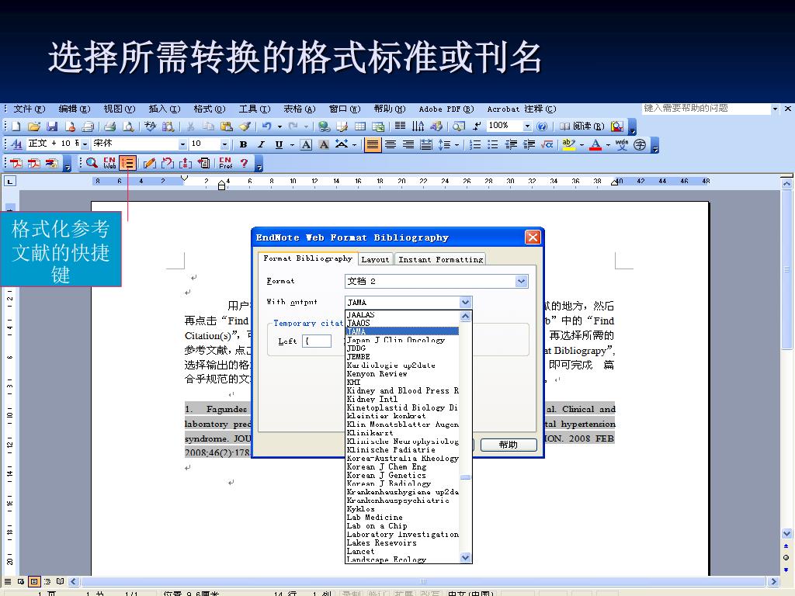Screen dimensions: 795x596
Task: Click the Print icon
Action: (x=110, y=126)
